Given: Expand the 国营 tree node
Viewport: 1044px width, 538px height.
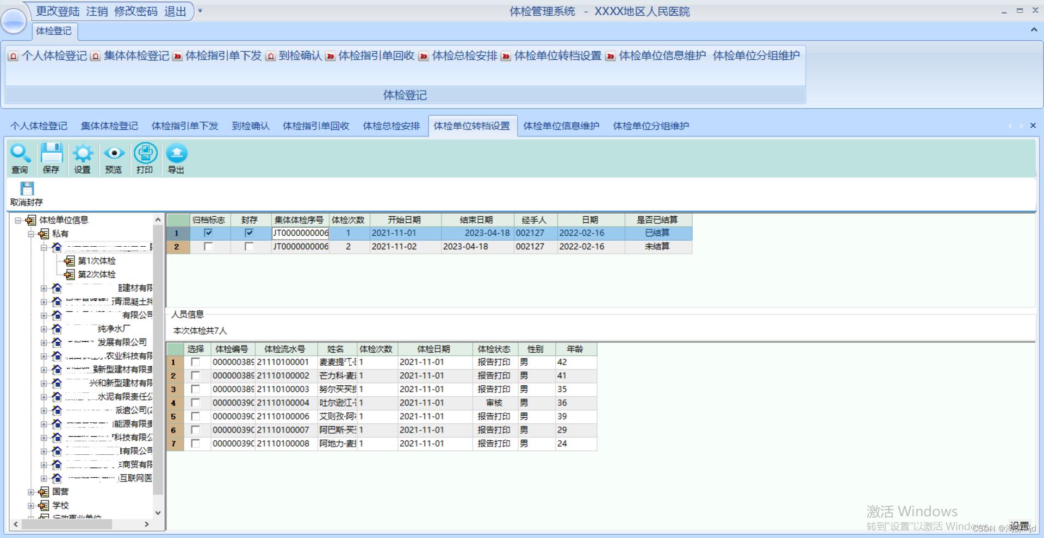Looking at the screenshot, I should [x=31, y=492].
